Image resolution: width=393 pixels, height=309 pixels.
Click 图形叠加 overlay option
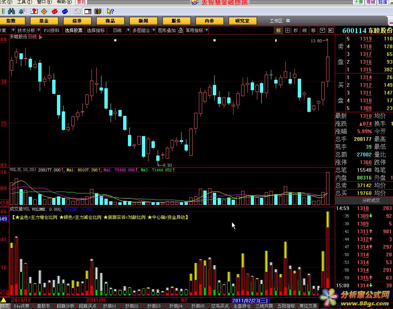click(x=167, y=30)
